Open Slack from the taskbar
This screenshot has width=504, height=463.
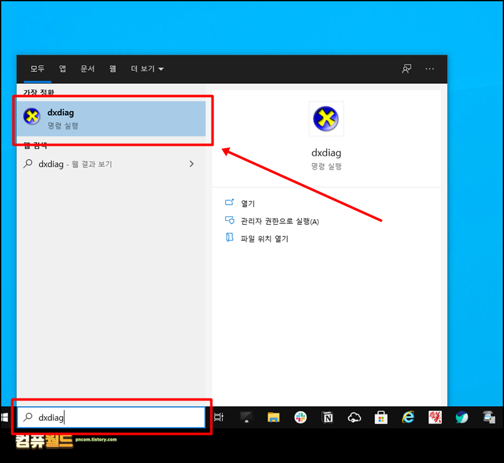pyautogui.click(x=301, y=417)
